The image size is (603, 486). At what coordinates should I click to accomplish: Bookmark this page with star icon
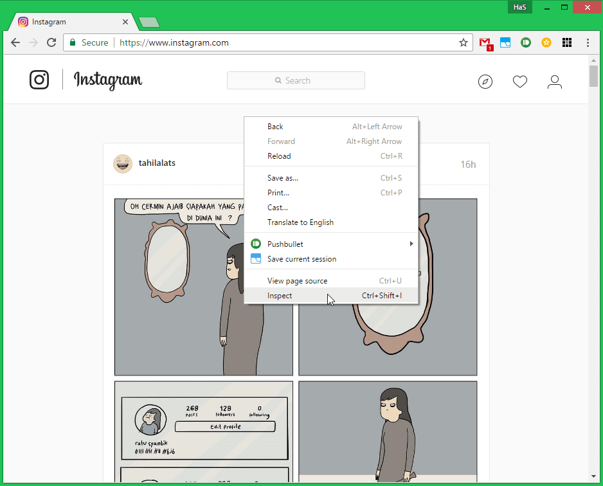coord(464,42)
